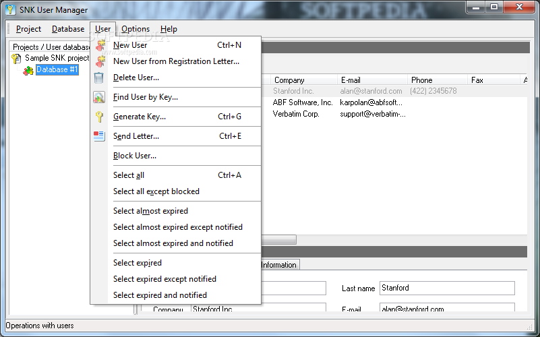This screenshot has width=540, height=337.
Task: Choose New User from Registration Letter
Action: coord(176,61)
